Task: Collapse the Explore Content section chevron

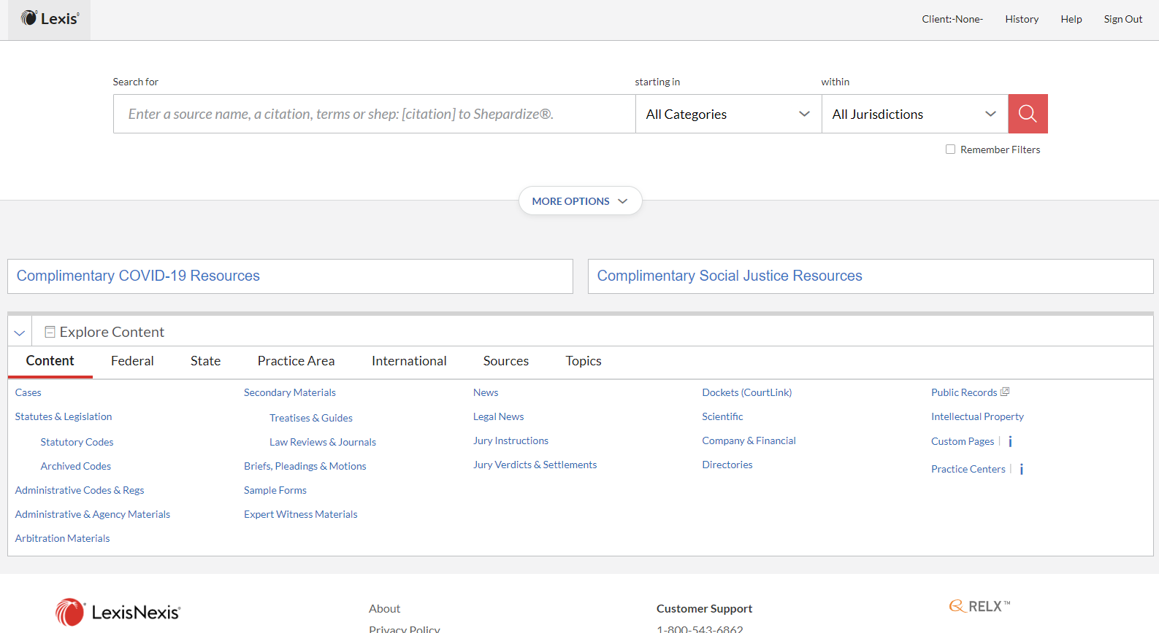Action: pos(20,333)
